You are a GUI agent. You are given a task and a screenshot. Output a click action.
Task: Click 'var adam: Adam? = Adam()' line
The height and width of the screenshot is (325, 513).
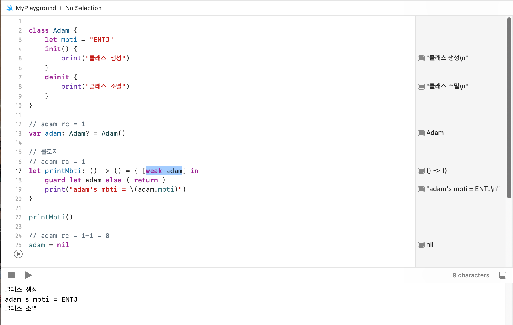point(77,133)
